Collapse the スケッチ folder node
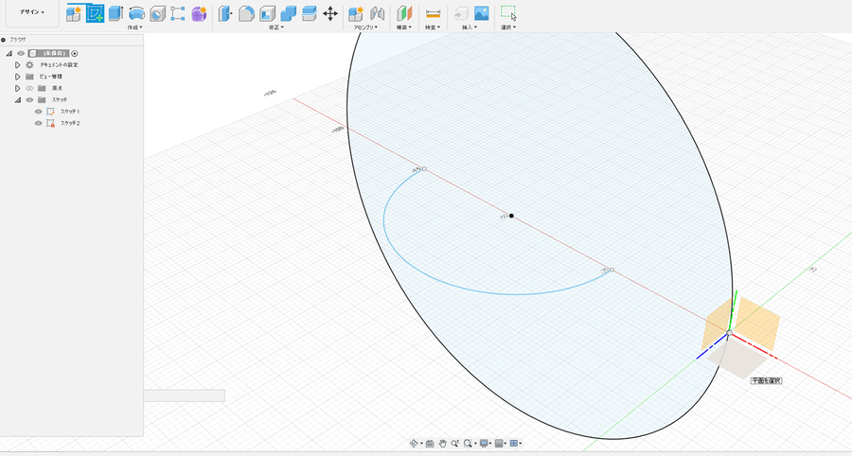The width and height of the screenshot is (852, 456). click(17, 100)
